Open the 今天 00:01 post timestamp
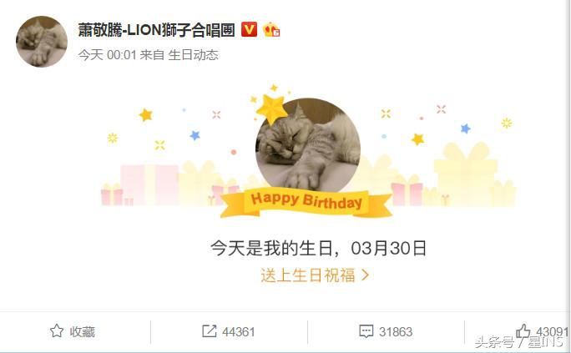Viewport: 571px width, 353px height. point(107,55)
